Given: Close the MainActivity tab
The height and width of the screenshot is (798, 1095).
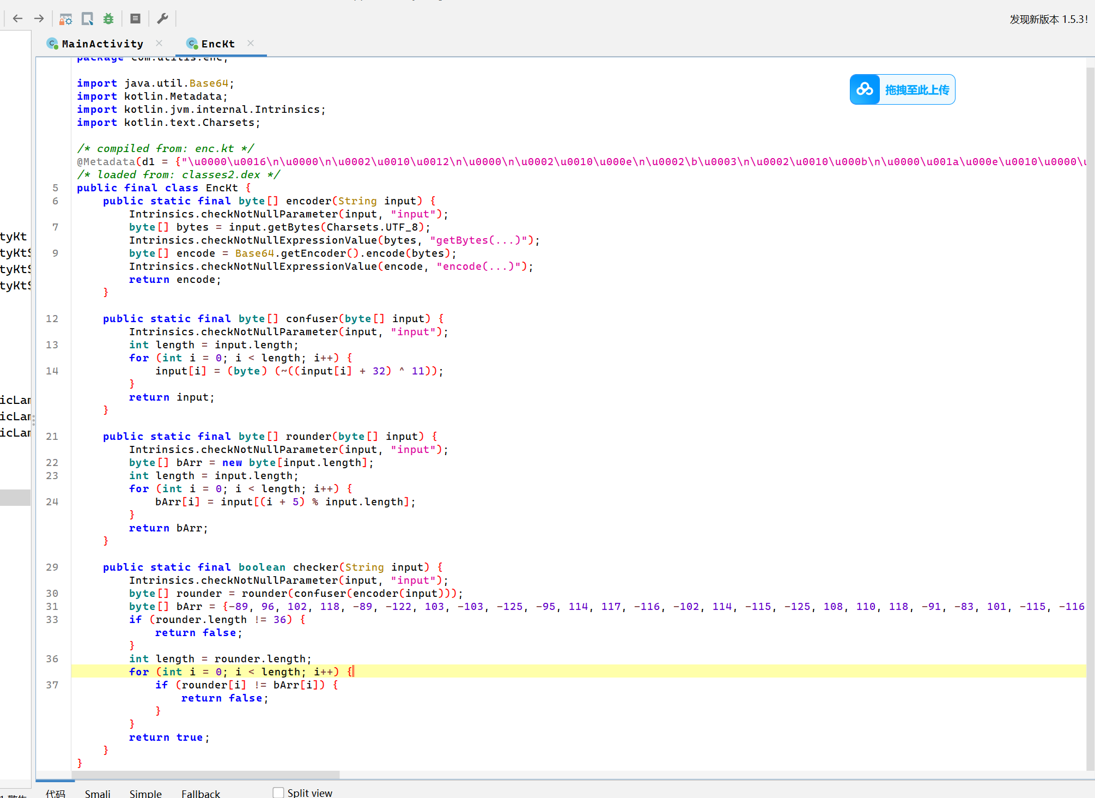Looking at the screenshot, I should pyautogui.click(x=159, y=43).
